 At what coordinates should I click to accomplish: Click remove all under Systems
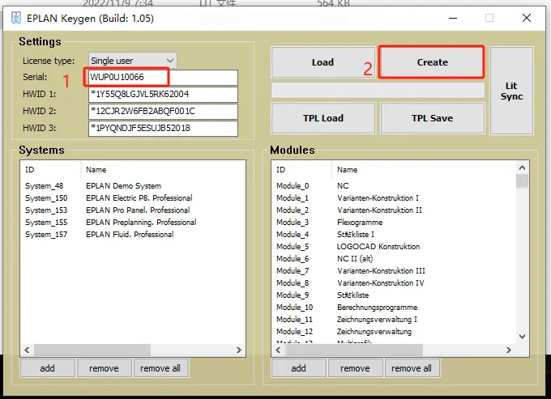(x=160, y=368)
